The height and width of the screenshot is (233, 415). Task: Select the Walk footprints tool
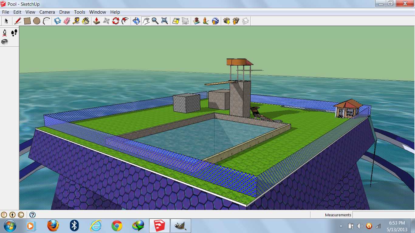[14, 33]
